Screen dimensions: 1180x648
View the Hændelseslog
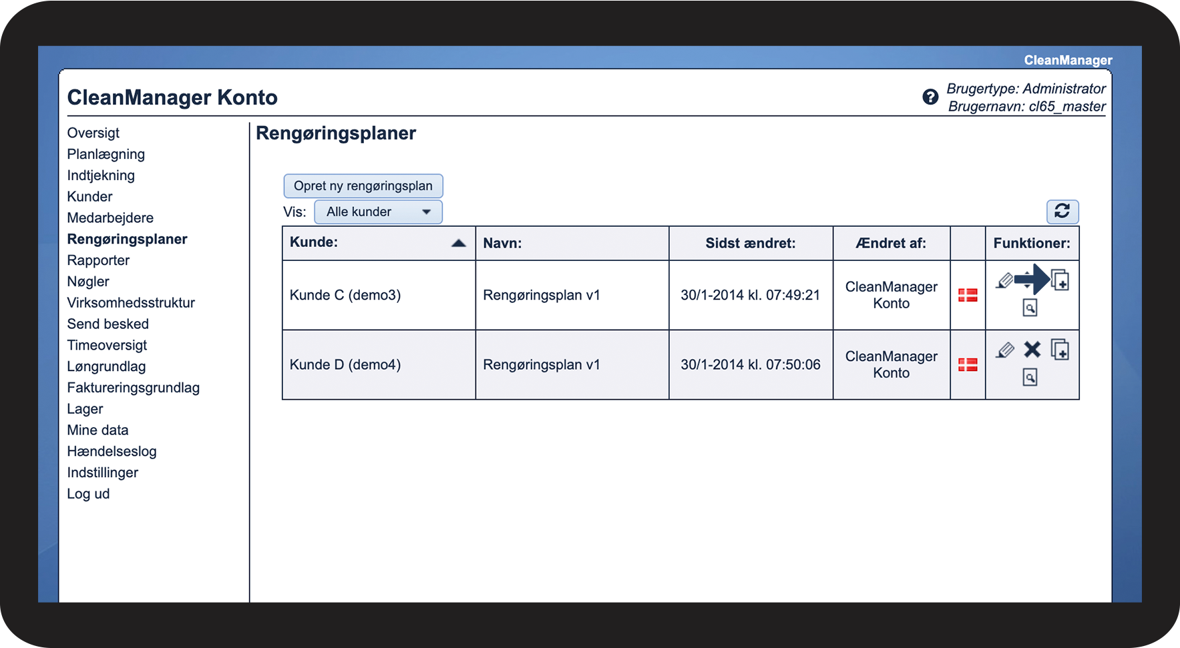click(112, 452)
